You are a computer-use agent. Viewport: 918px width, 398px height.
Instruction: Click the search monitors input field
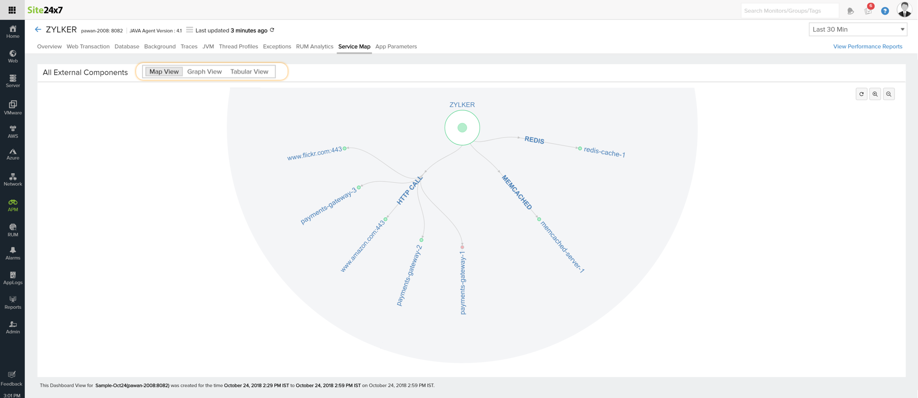(789, 10)
